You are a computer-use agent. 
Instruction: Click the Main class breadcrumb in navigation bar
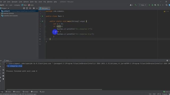(24, 5)
